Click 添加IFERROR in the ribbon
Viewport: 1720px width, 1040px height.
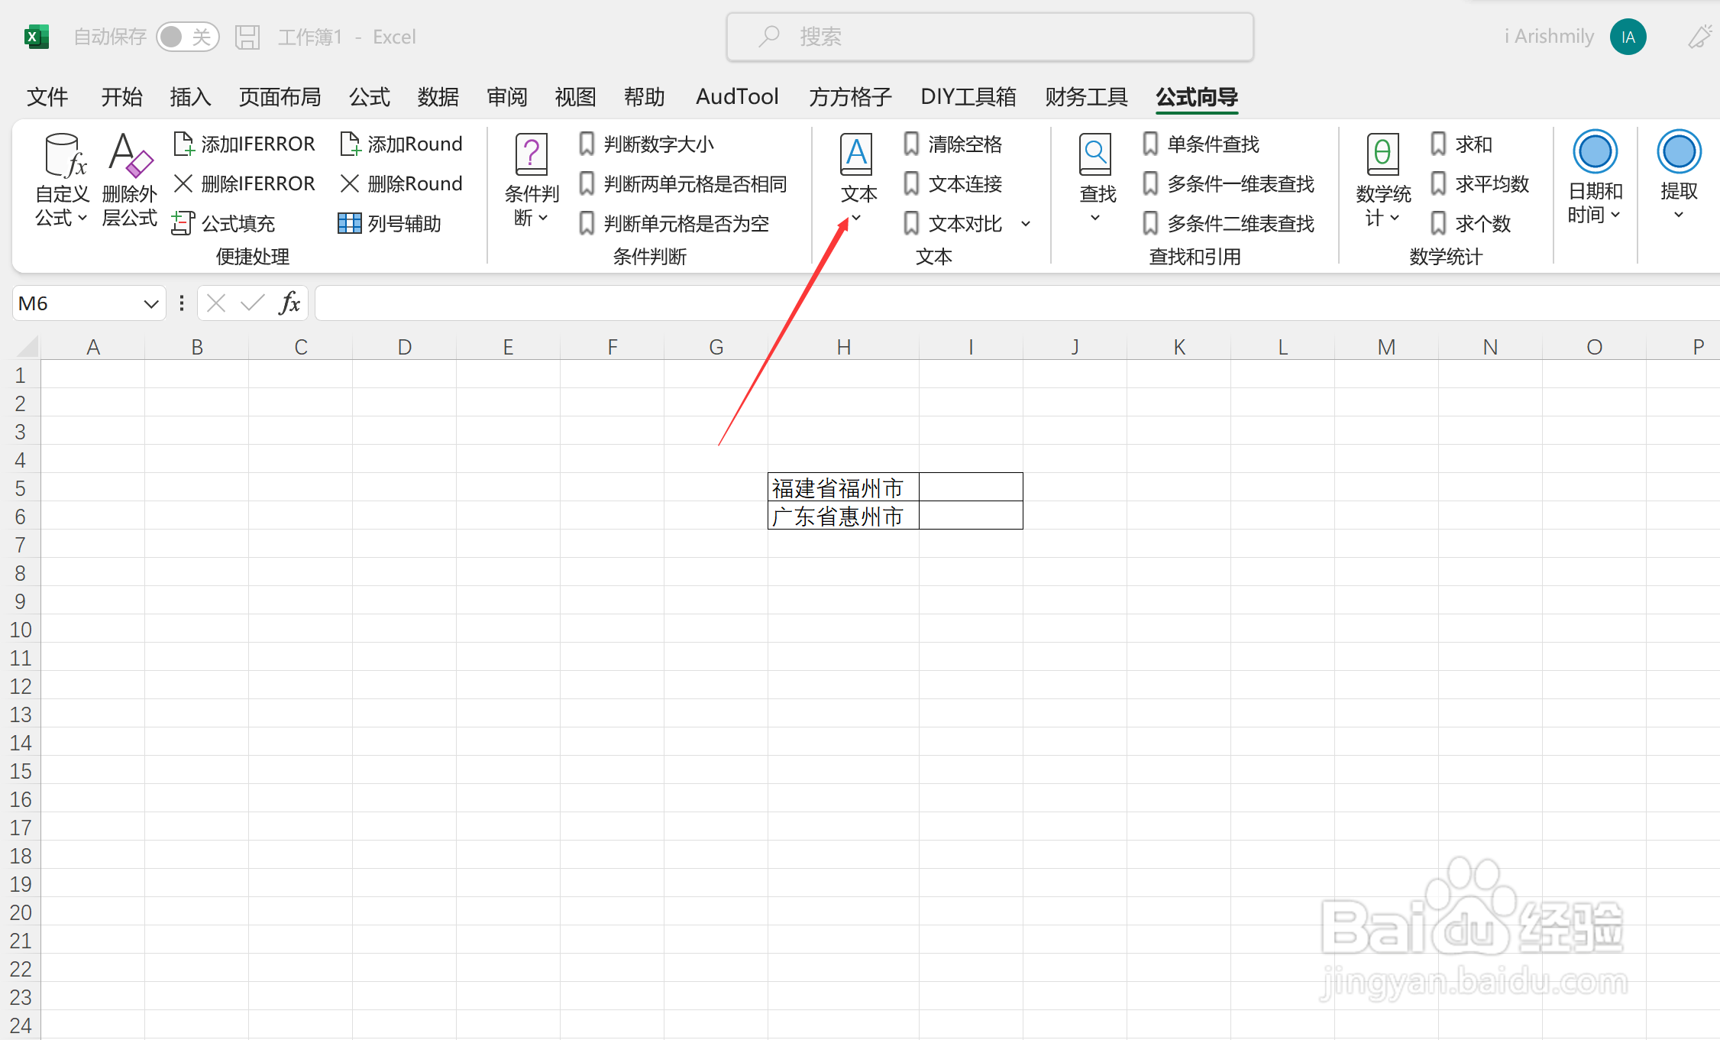click(x=244, y=144)
